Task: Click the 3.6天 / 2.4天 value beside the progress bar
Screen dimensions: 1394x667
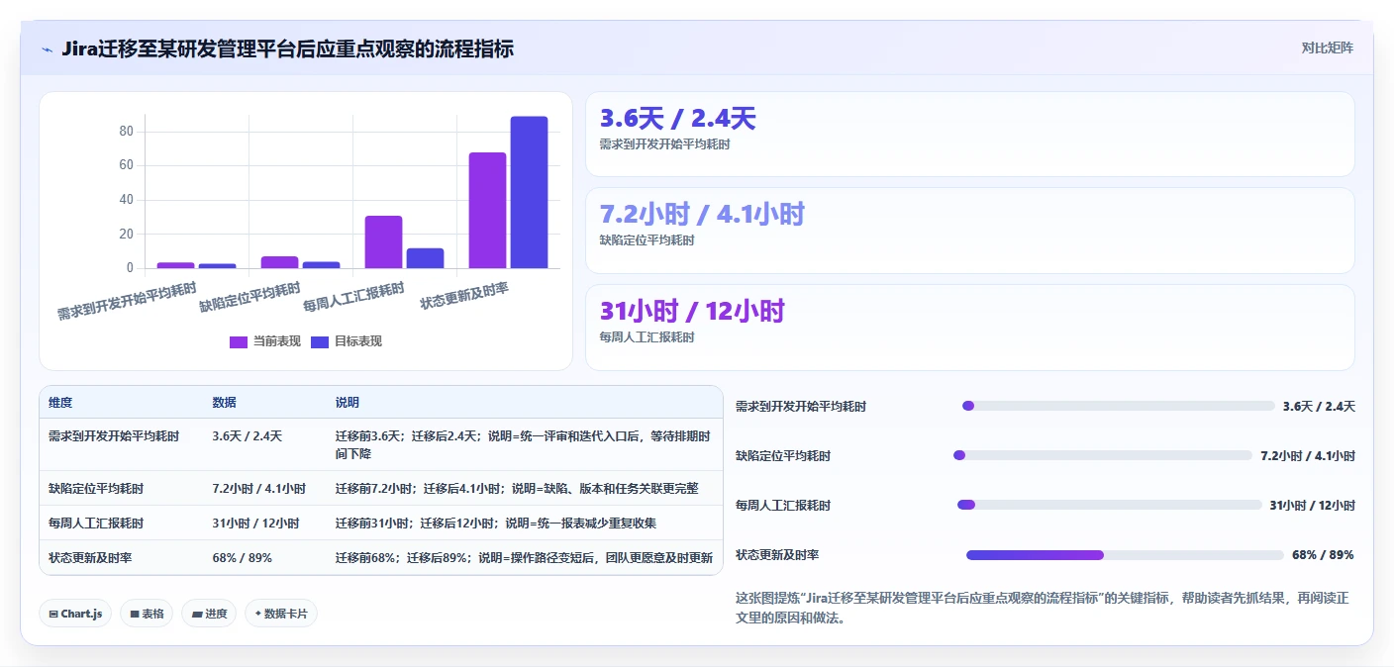Action: point(1319,407)
